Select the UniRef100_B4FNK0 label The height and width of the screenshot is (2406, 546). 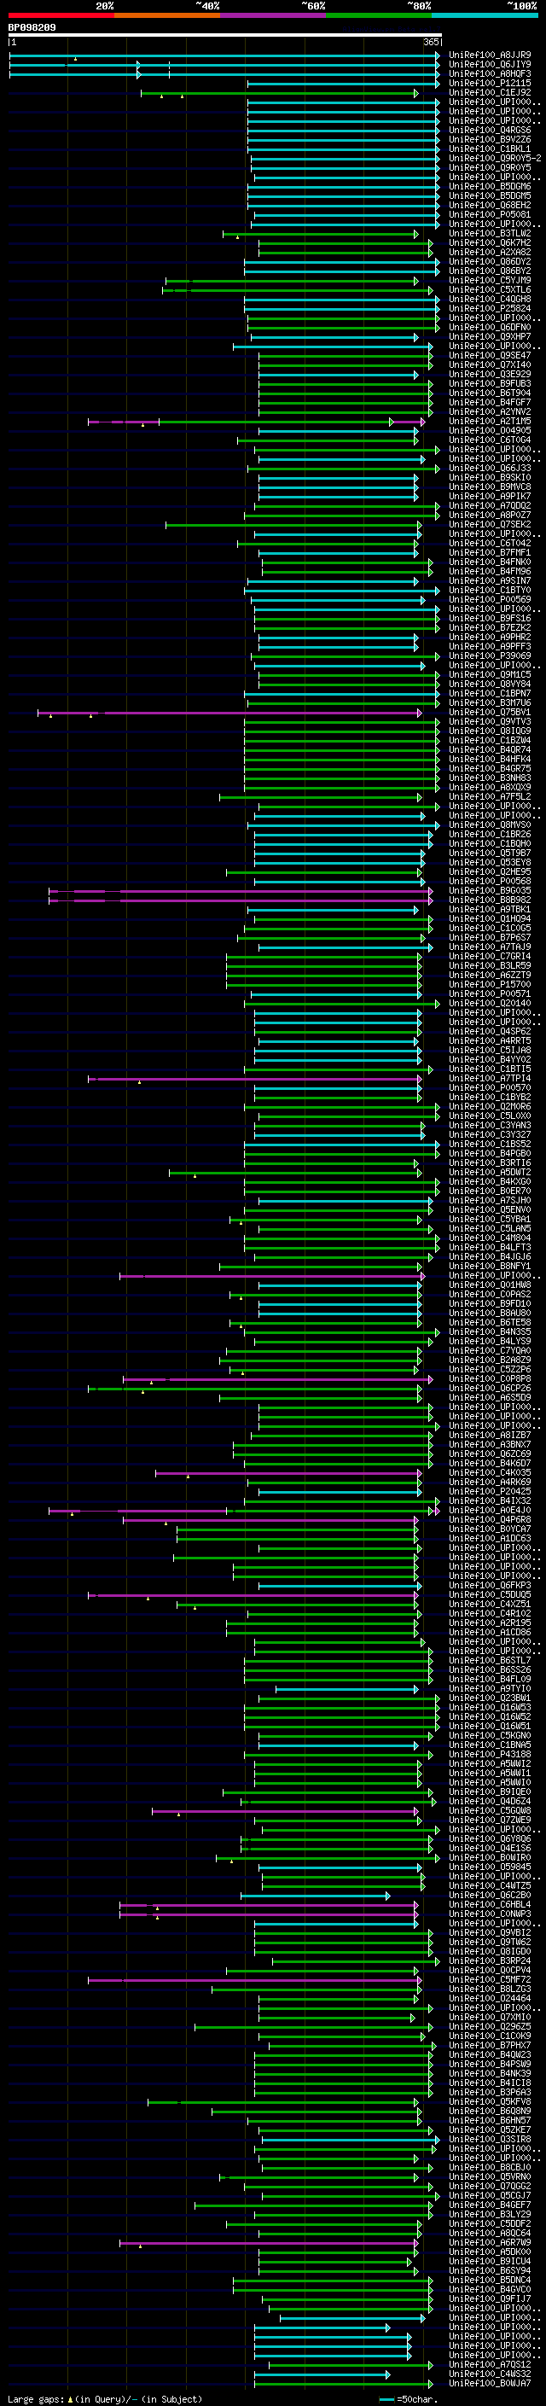pyautogui.click(x=490, y=562)
